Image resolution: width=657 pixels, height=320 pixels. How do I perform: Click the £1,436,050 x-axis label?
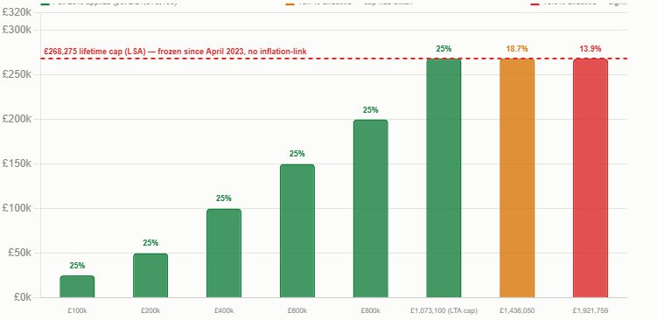[517, 310]
